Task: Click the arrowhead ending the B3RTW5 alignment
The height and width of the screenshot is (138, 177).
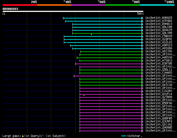Action: pos(142,64)
